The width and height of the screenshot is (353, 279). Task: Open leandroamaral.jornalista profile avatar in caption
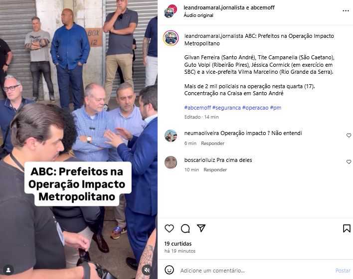tap(171, 38)
